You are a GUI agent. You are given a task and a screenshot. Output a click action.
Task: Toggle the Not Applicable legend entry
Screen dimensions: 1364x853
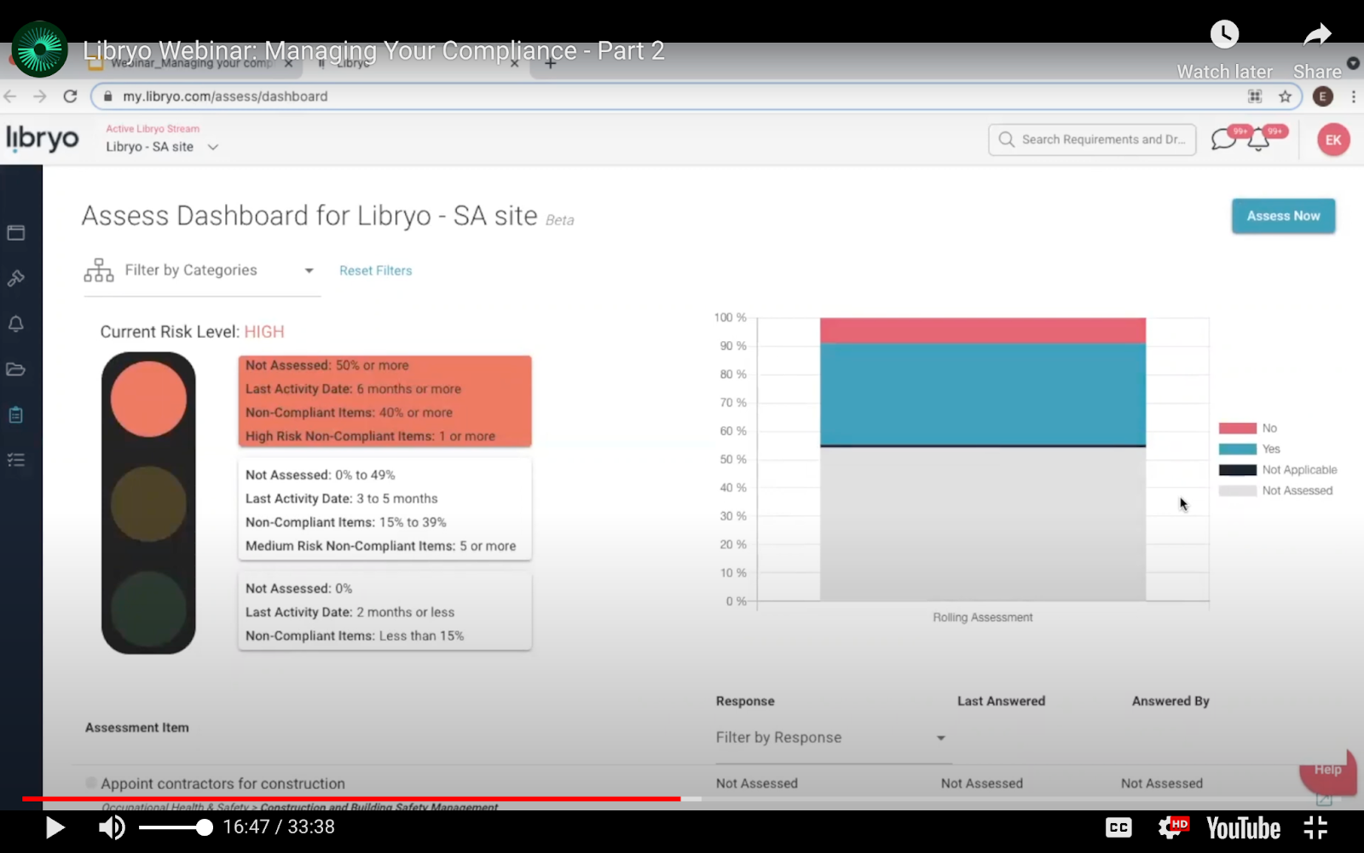point(1278,470)
